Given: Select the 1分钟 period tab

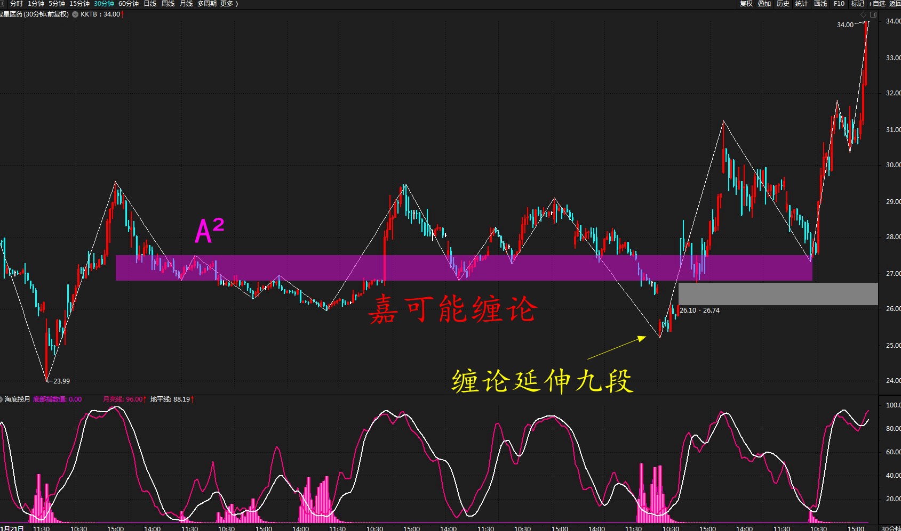Looking at the screenshot, I should (36, 4).
